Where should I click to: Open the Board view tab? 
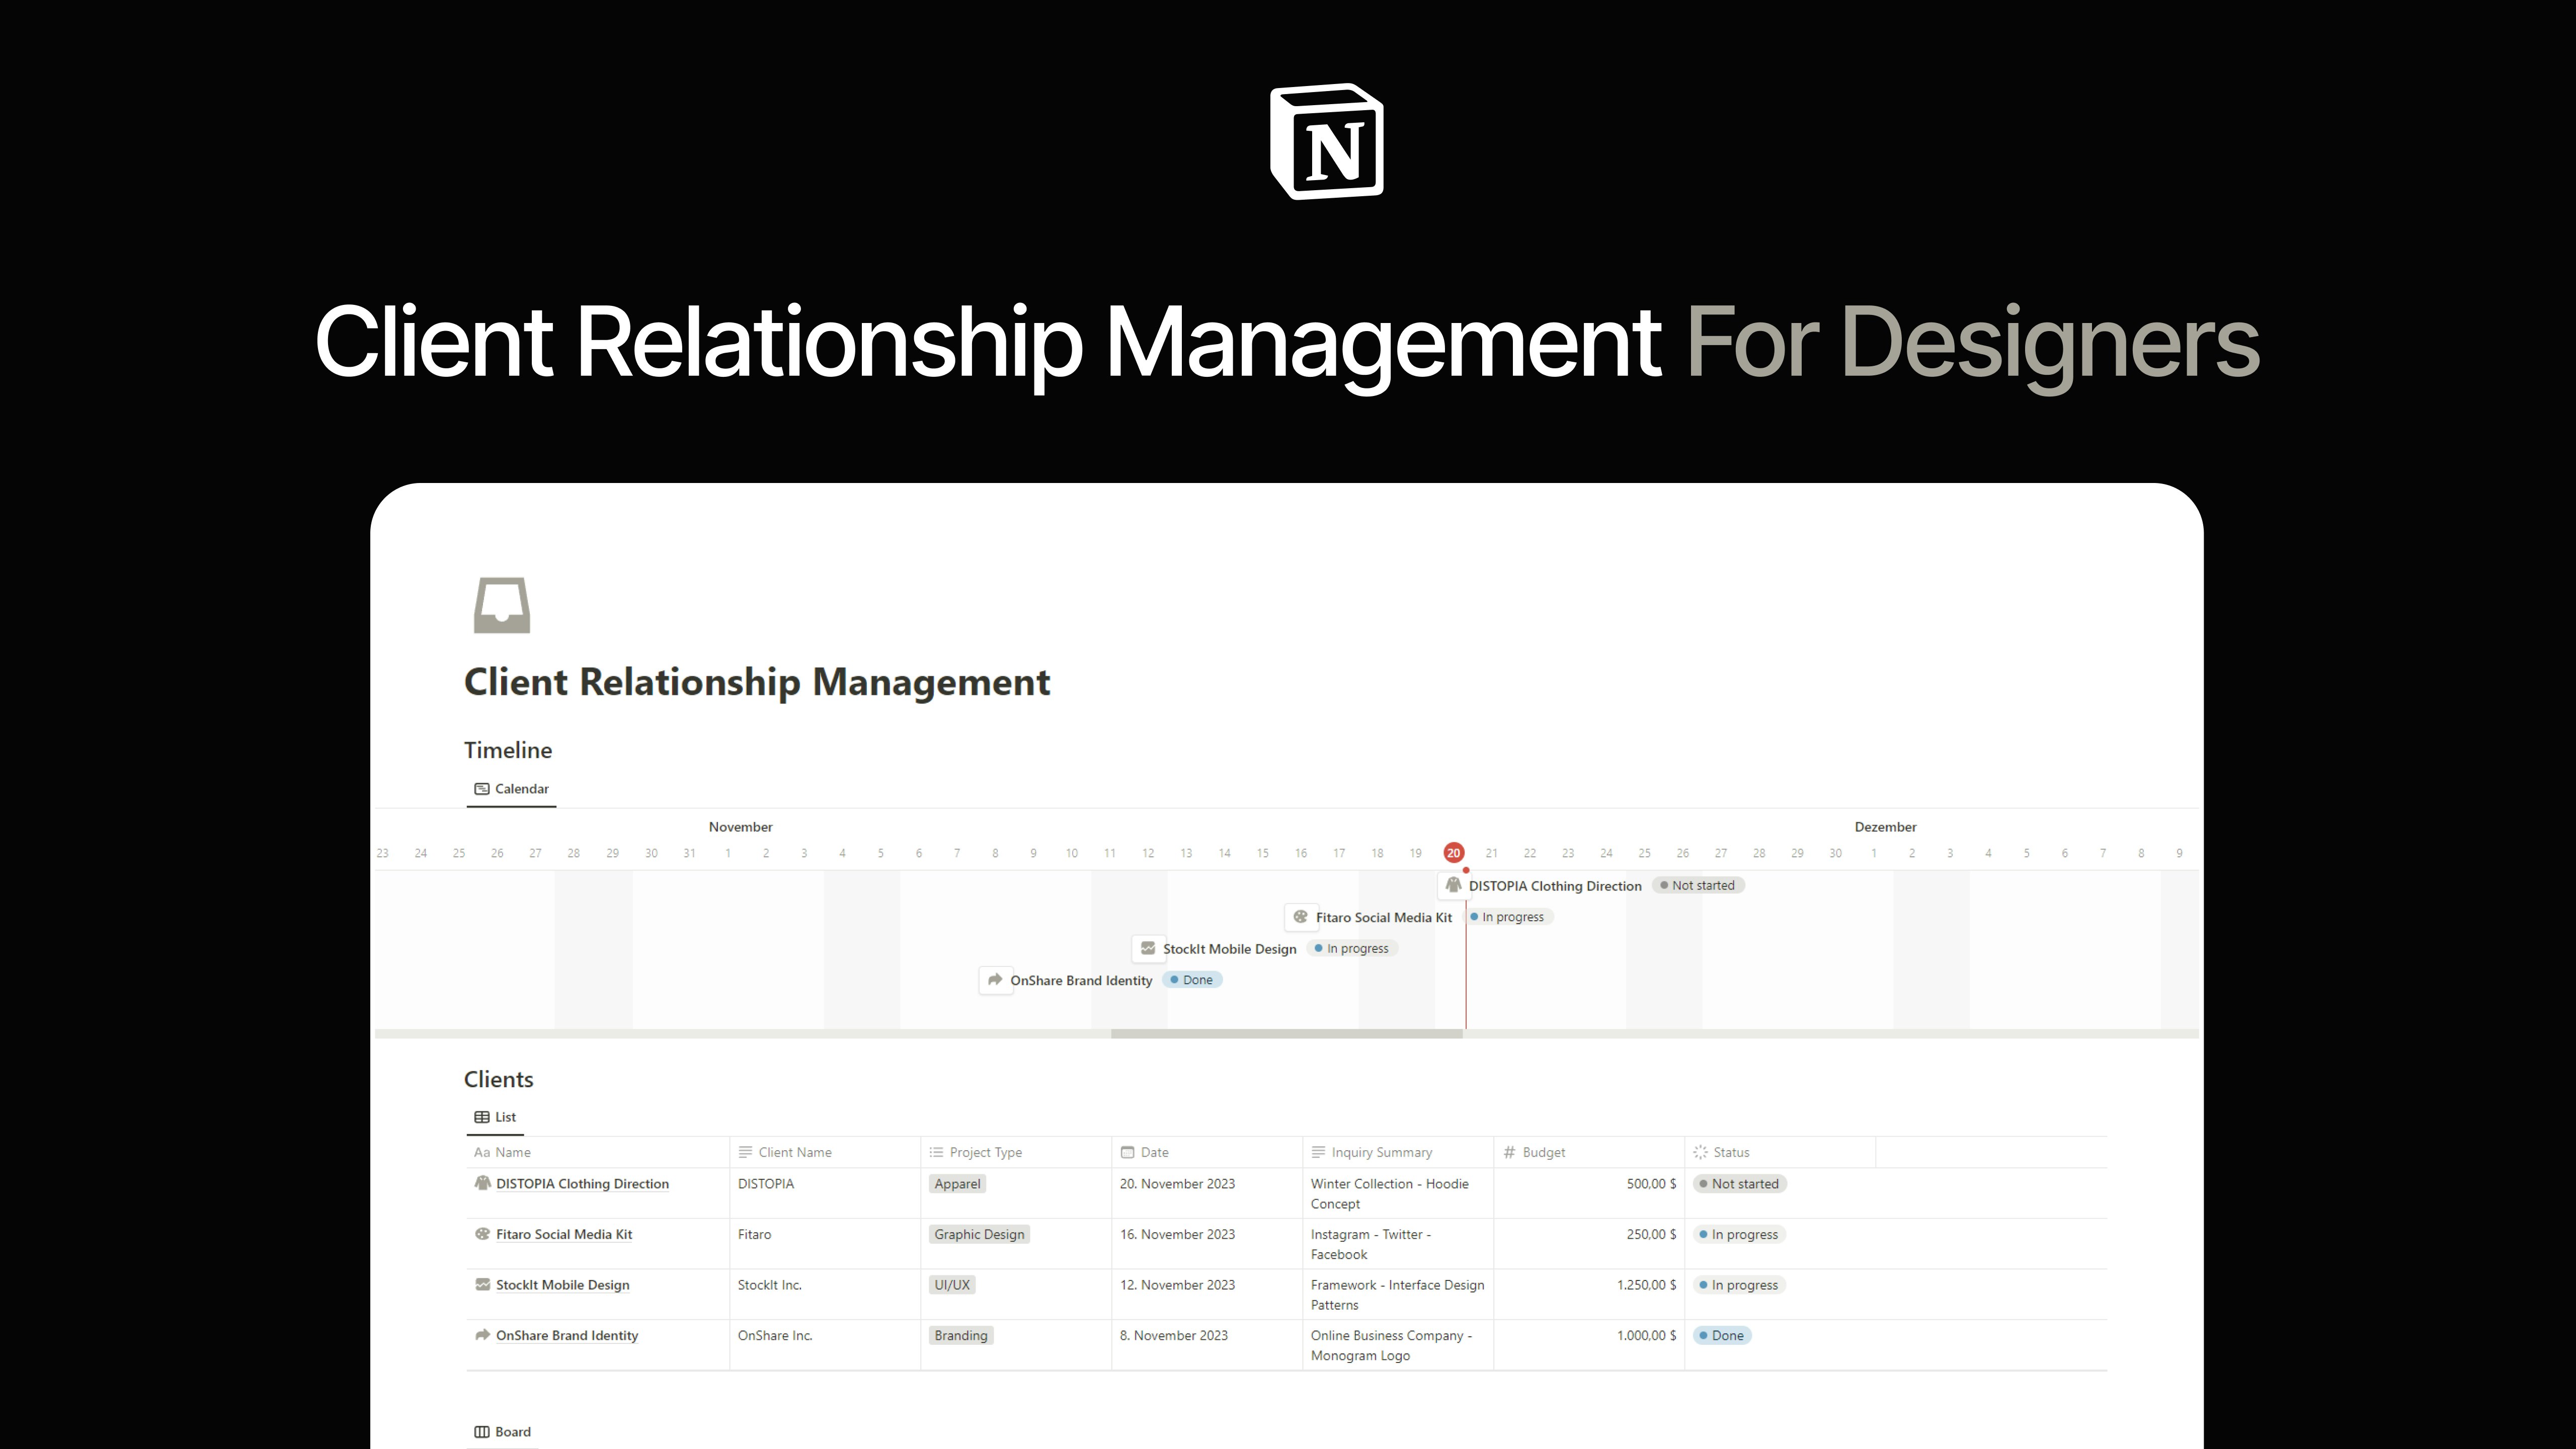point(502,1432)
